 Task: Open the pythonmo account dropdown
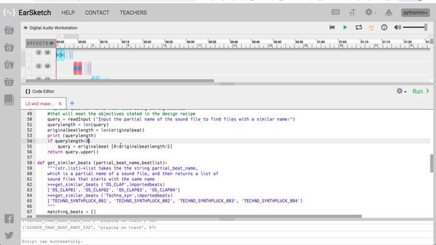[x=416, y=12]
